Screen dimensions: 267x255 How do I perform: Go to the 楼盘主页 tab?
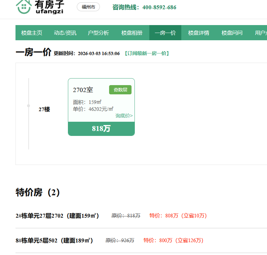coord(32,33)
